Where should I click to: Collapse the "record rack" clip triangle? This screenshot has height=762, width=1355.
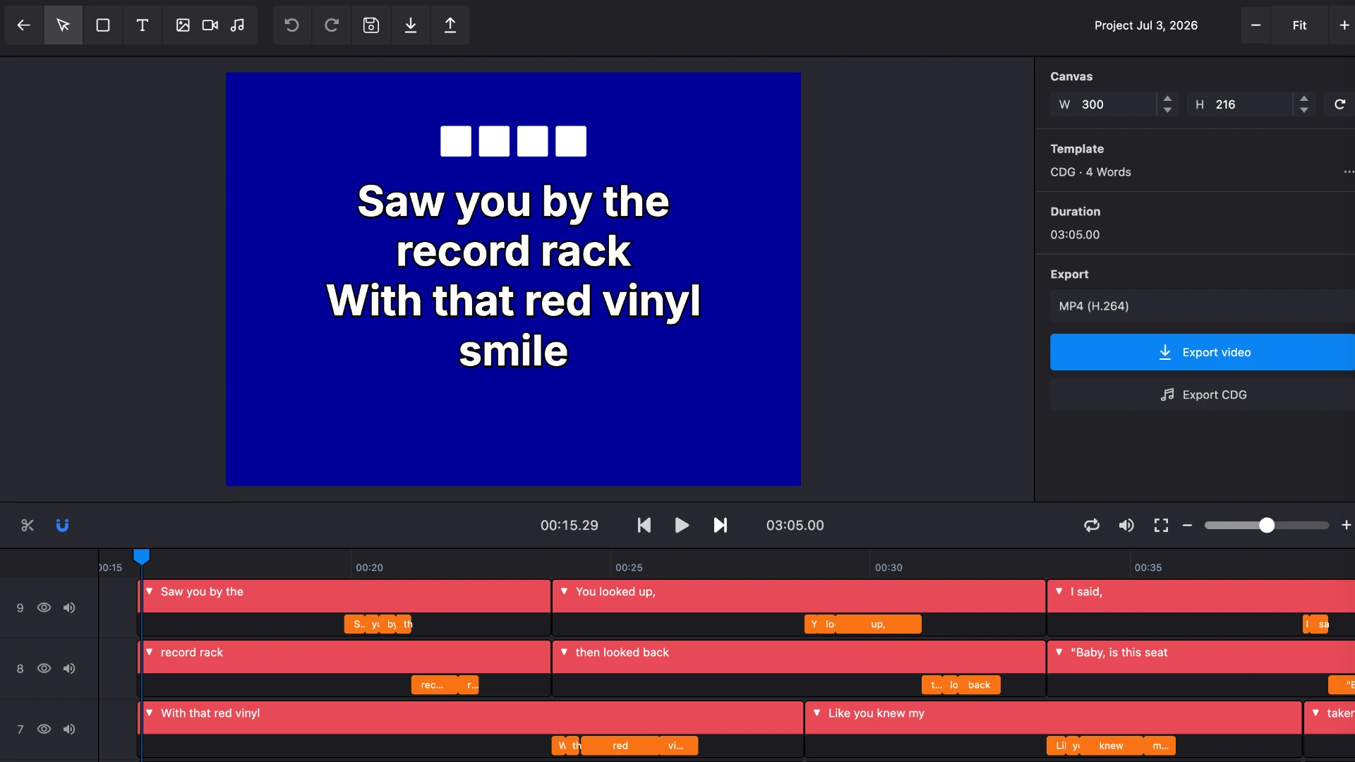(150, 652)
